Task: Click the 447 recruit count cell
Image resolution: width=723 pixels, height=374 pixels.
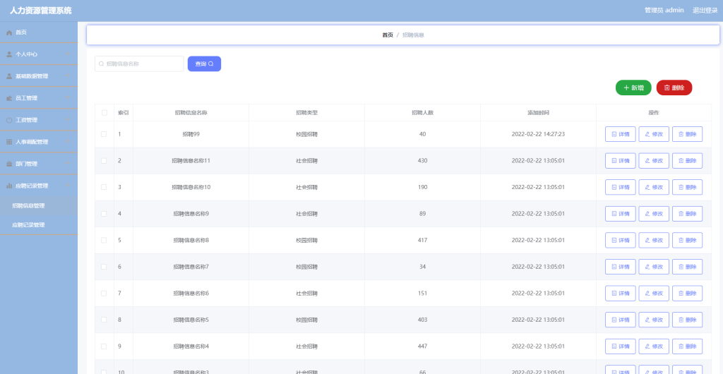Action: pyautogui.click(x=422, y=346)
